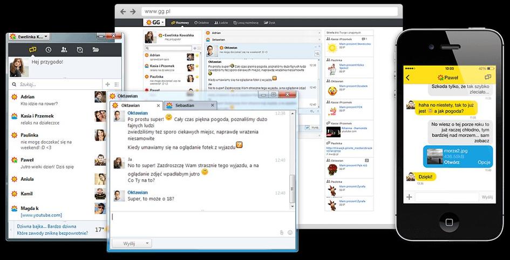Tap Wyślij on phone chat
Image resolution: width=510 pixels, height=260 pixels.
click(487, 197)
